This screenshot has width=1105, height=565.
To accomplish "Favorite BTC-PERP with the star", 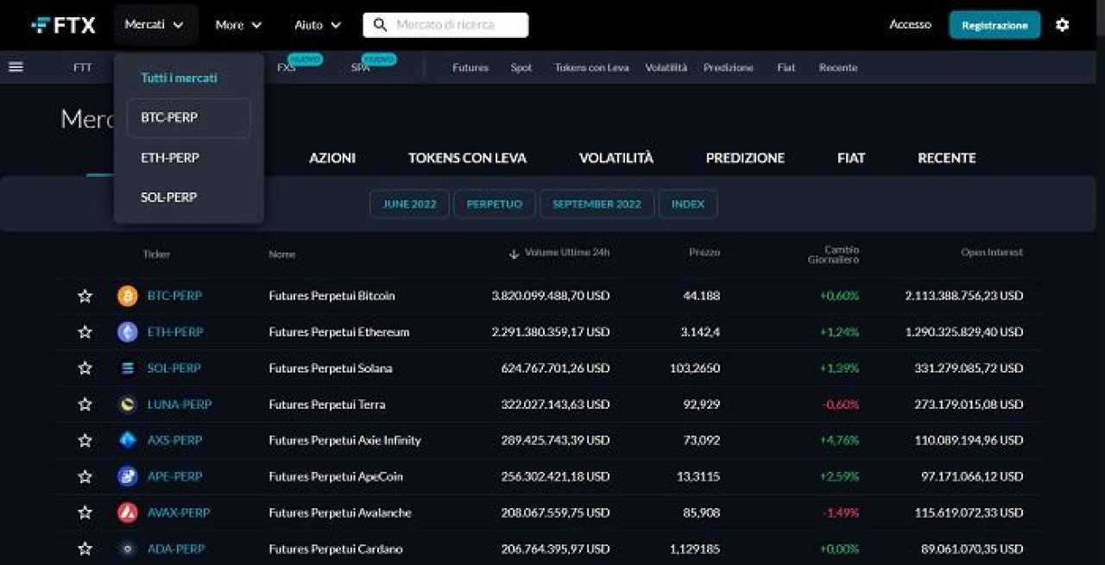I will pyautogui.click(x=85, y=296).
